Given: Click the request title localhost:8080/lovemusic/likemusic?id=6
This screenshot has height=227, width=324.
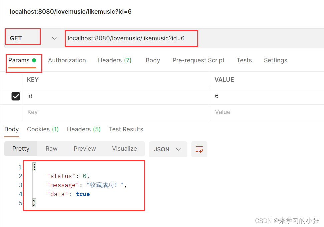Looking at the screenshot, I should click(x=71, y=12).
